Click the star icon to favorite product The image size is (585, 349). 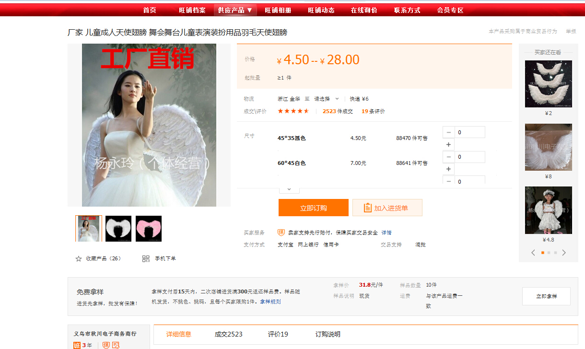pos(79,259)
